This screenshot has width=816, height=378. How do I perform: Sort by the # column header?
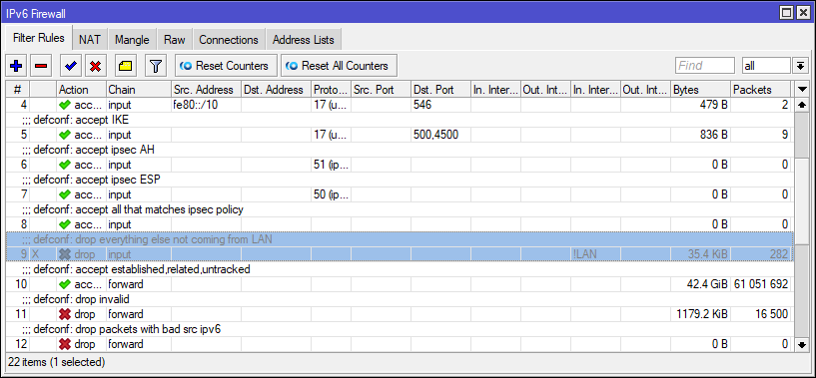17,90
